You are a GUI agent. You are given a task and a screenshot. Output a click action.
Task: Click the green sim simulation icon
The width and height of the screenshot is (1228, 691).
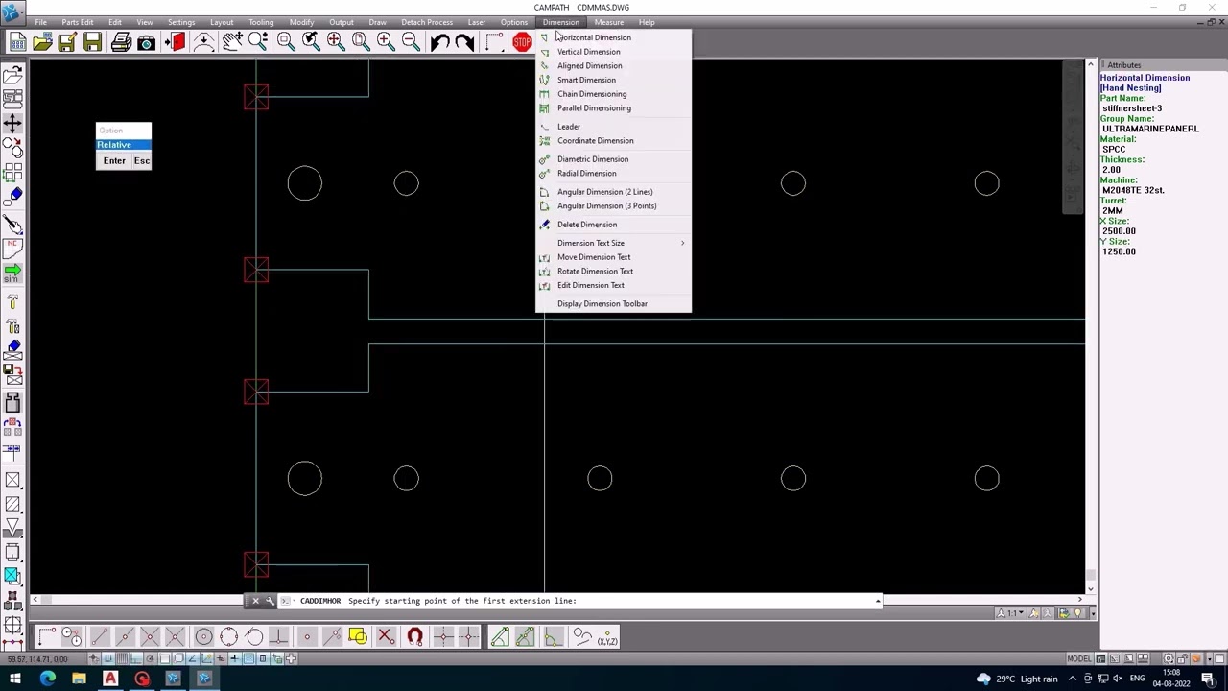point(12,273)
